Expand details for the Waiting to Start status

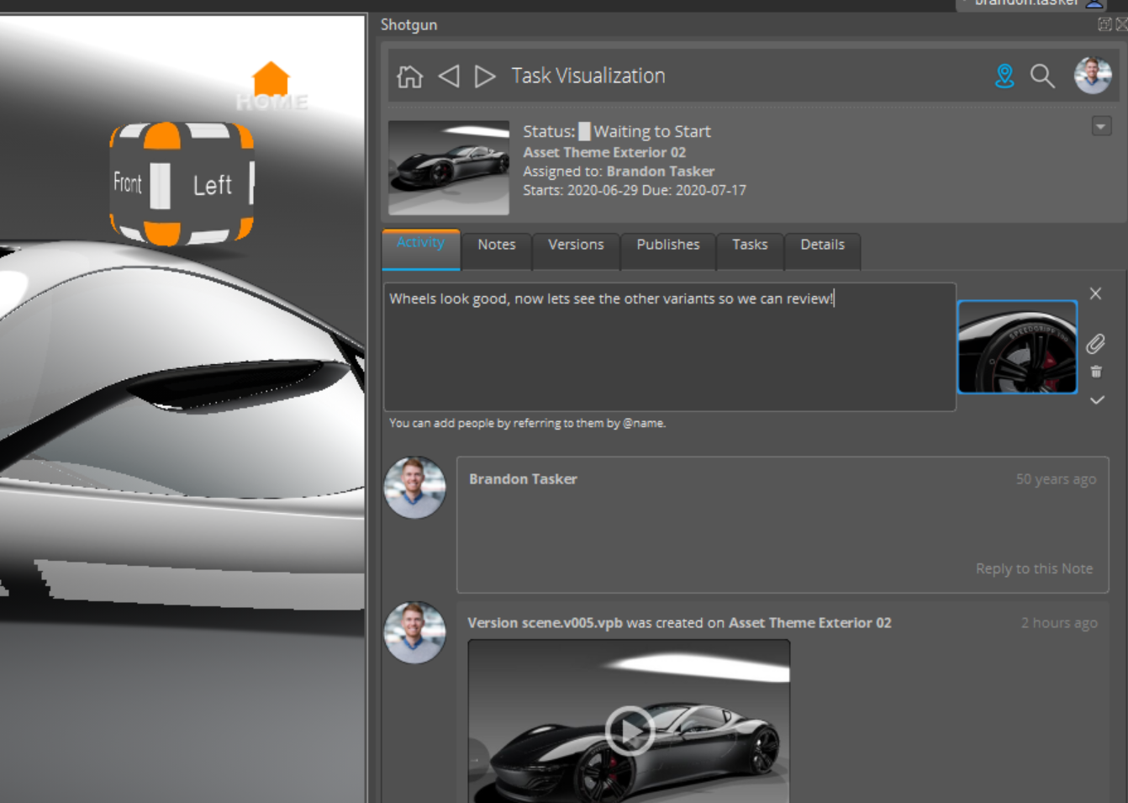(651, 131)
